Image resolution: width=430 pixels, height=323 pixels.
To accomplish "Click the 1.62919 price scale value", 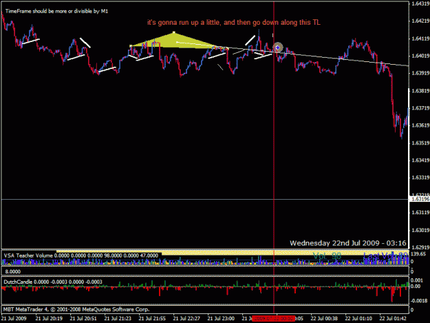I will [420, 247].
